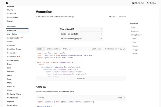Click the plus icon beside 'What is Base UI?'

[101, 29]
